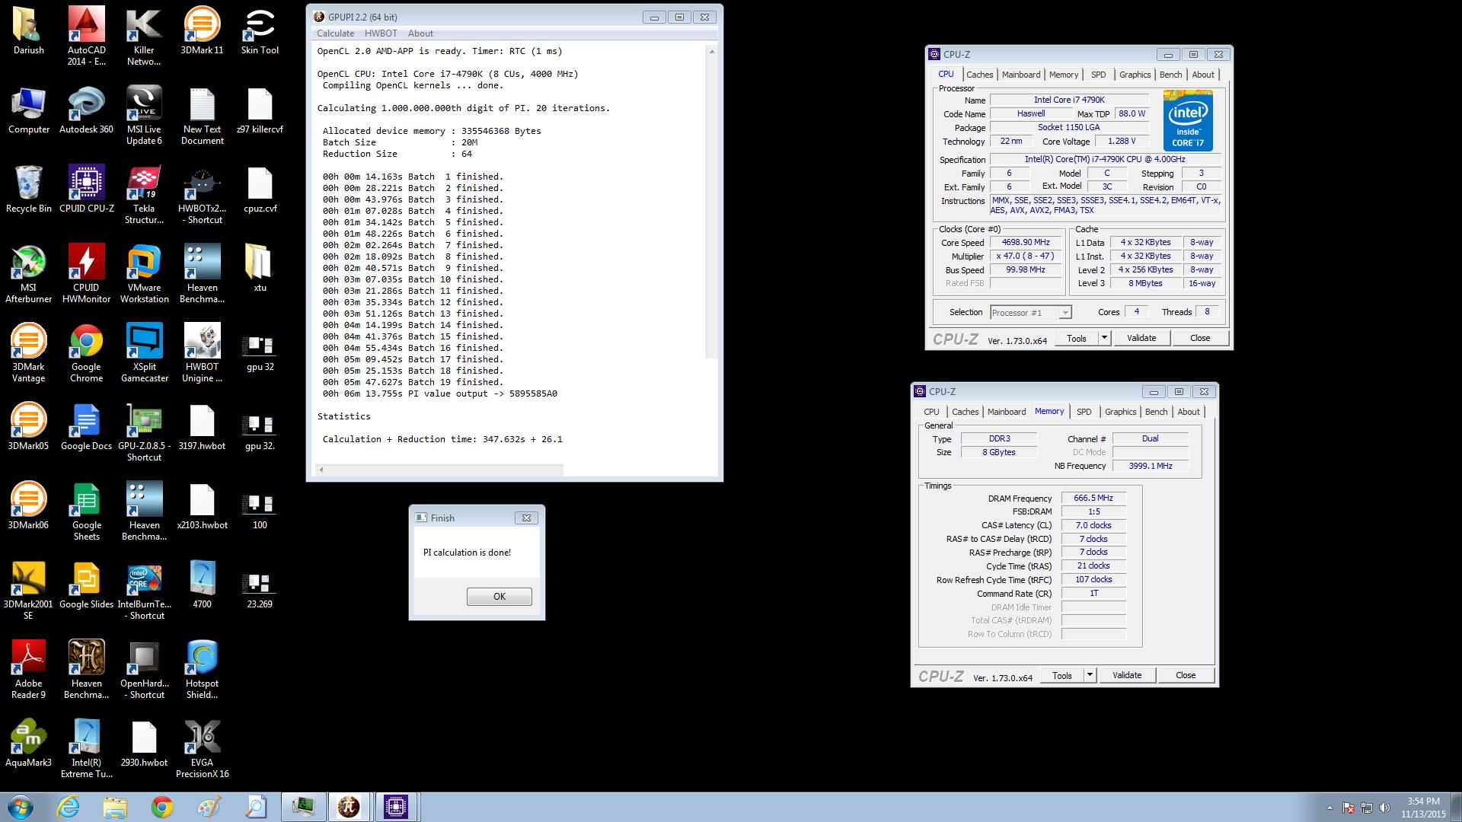Select the z97 killercvf file on desktop

tap(260, 110)
